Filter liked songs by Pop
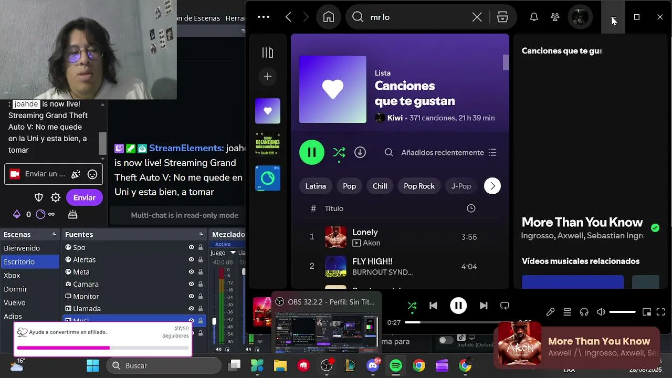Screen dimensions: 672x378 pos(349,186)
